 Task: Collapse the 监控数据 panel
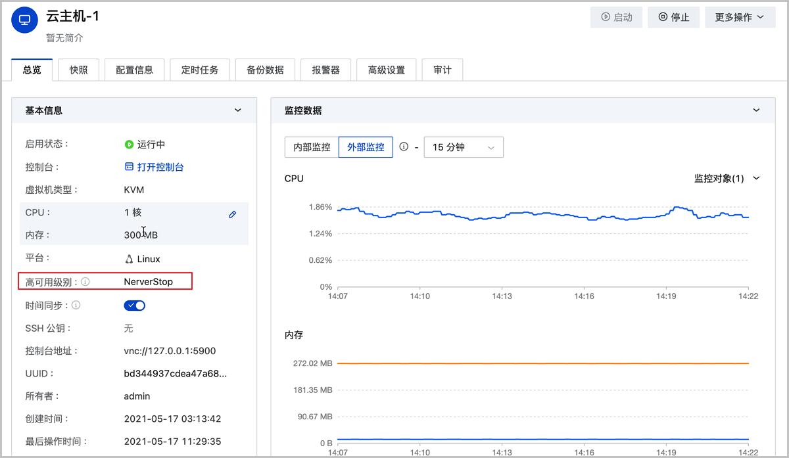(x=755, y=110)
